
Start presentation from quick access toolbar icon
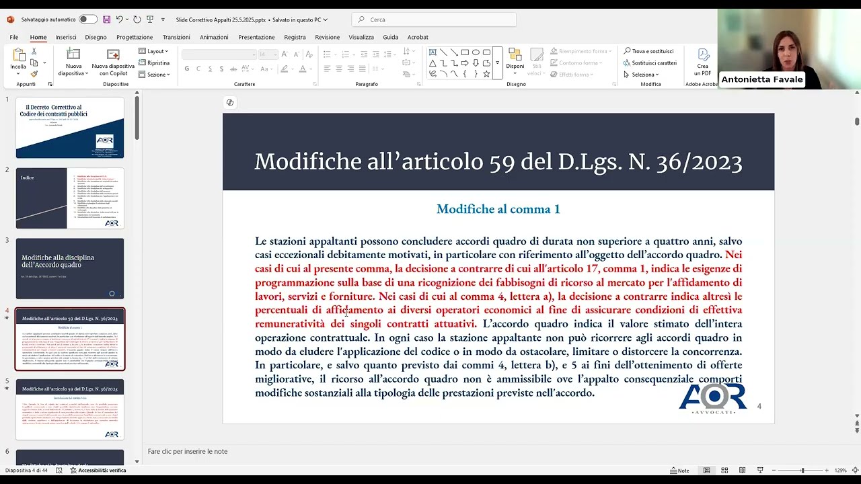150,19
